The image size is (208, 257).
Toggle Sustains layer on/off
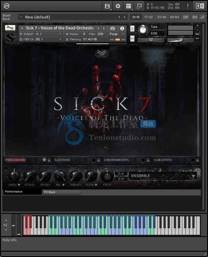[94, 160]
